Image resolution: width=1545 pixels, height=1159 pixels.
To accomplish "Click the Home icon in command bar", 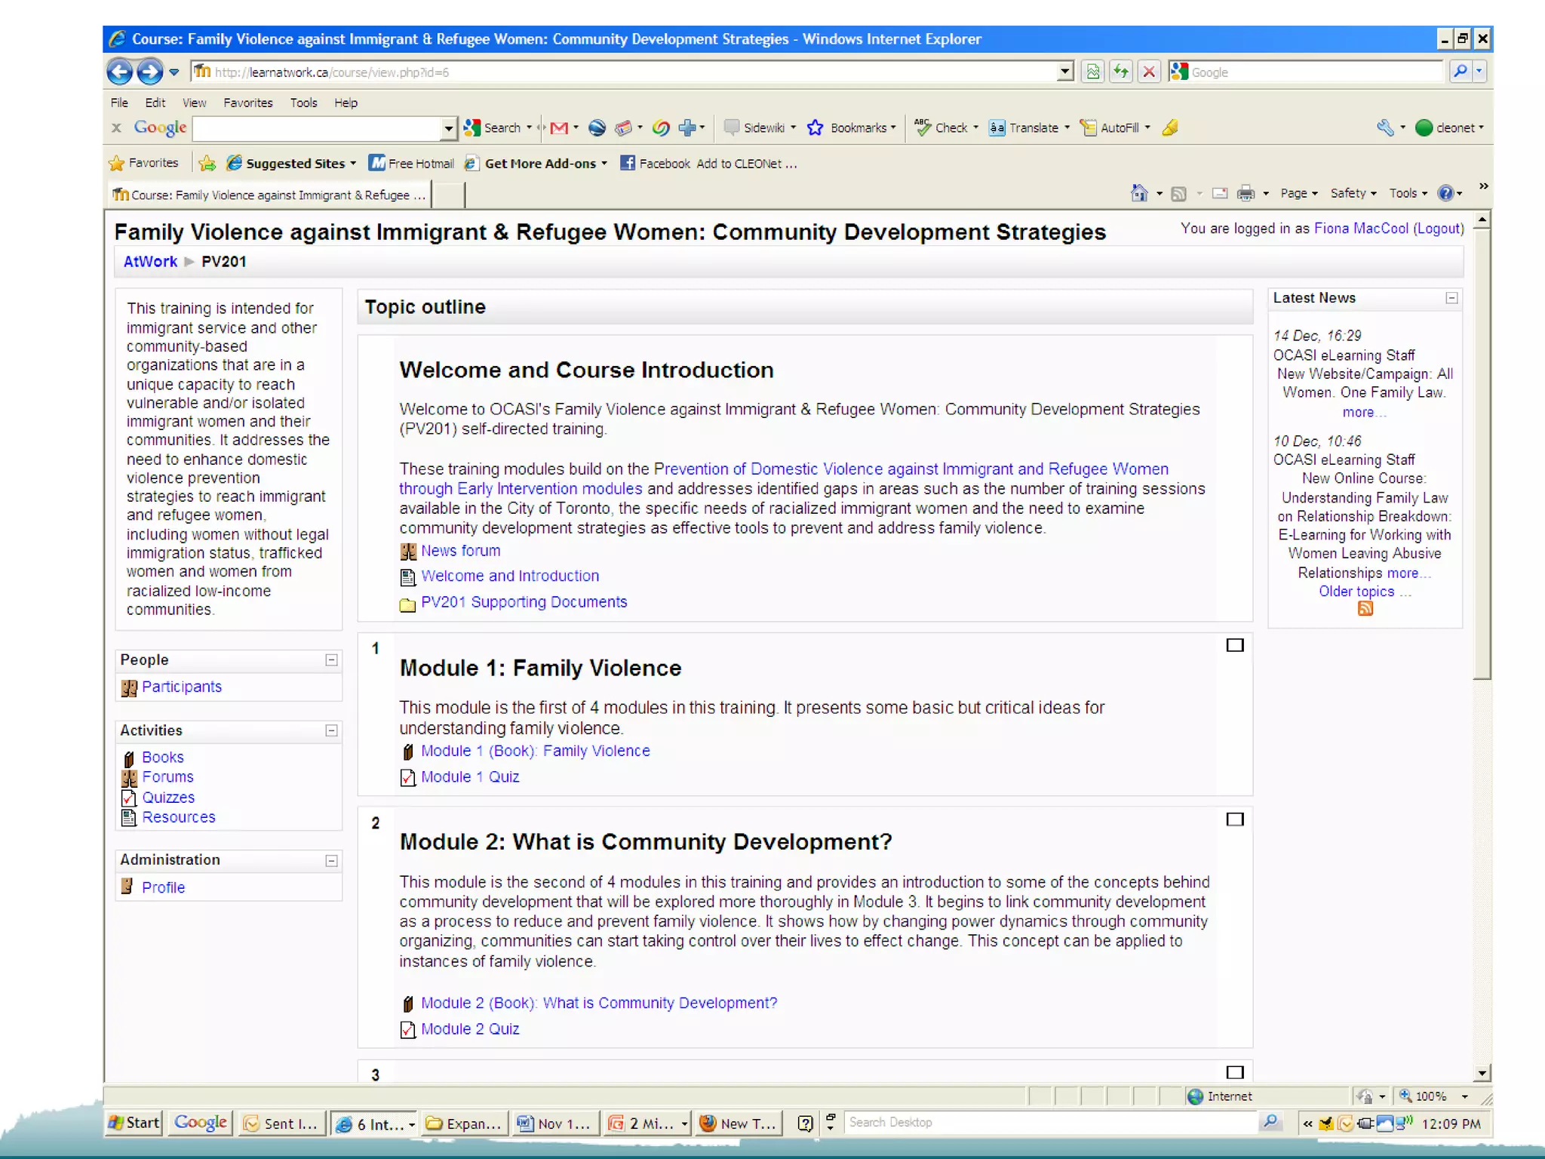I will pyautogui.click(x=1139, y=194).
